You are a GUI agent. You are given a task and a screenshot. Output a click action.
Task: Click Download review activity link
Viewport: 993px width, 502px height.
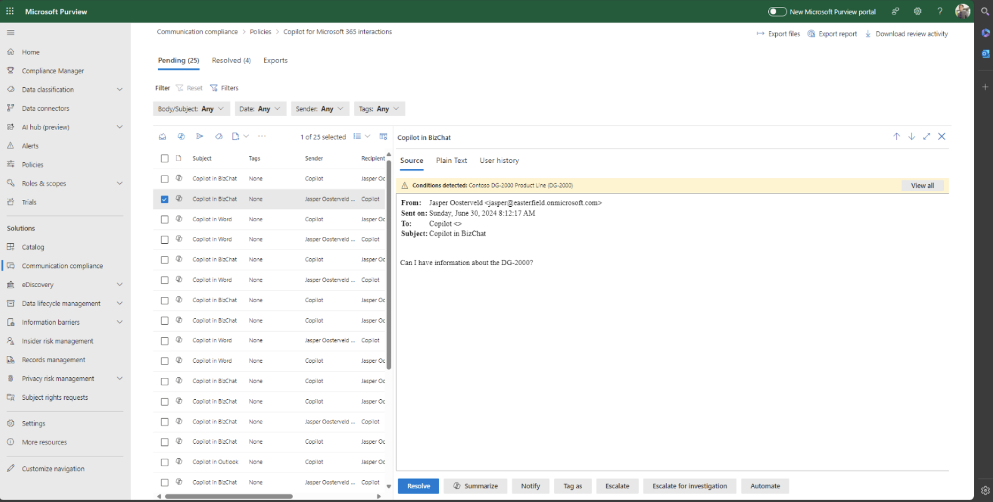[906, 34]
